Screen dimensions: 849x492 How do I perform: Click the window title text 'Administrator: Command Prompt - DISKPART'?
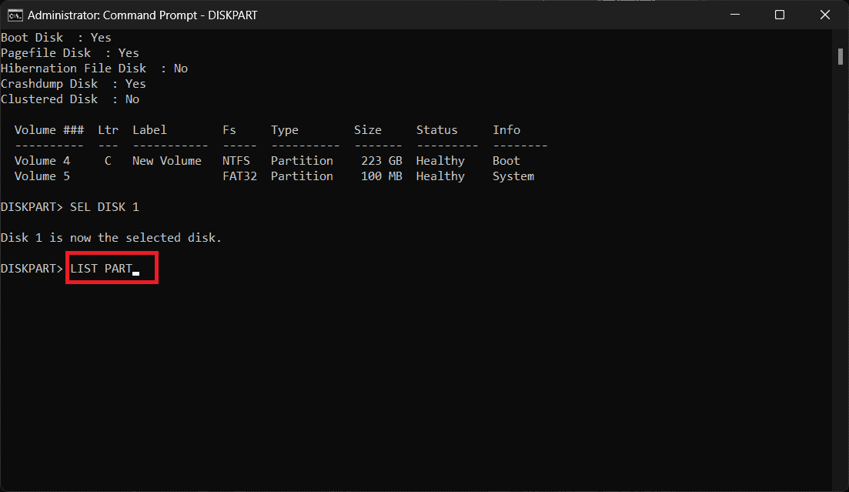(x=142, y=15)
